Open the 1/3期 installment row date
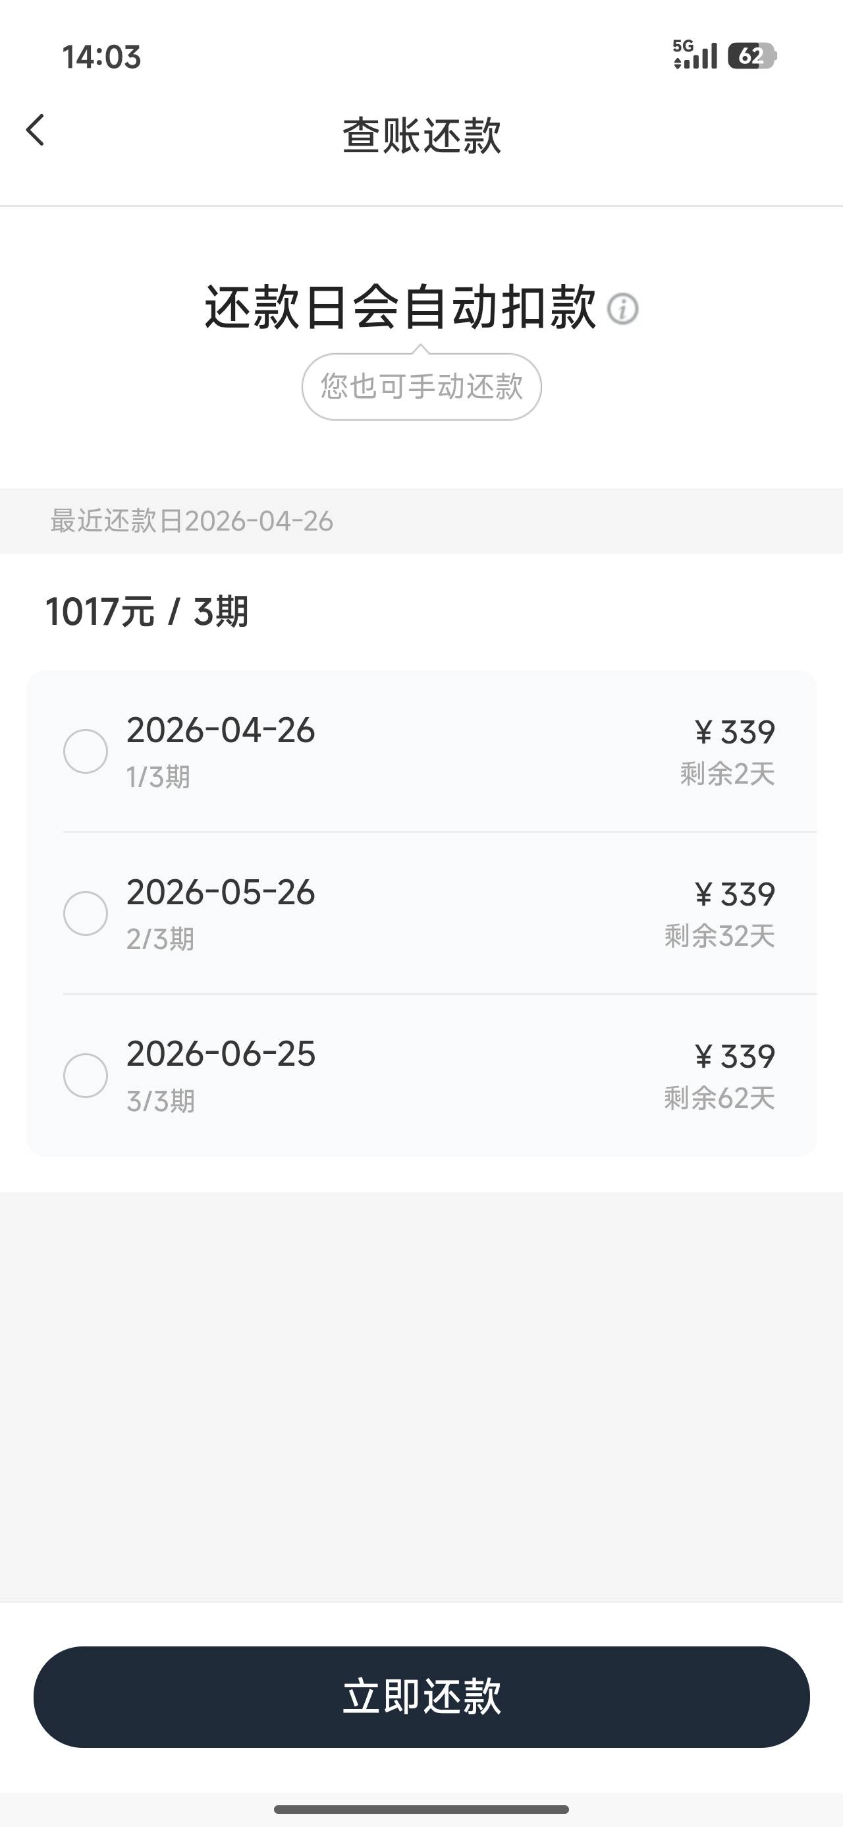843x1827 pixels. (221, 730)
